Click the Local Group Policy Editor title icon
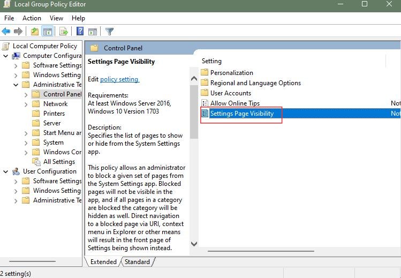 (x=6, y=4)
